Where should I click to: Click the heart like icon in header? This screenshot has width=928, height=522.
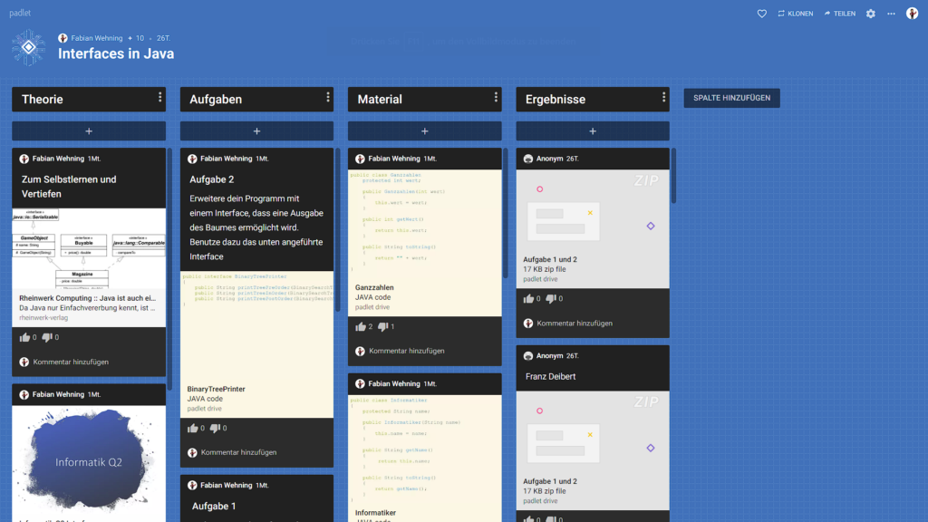click(761, 14)
